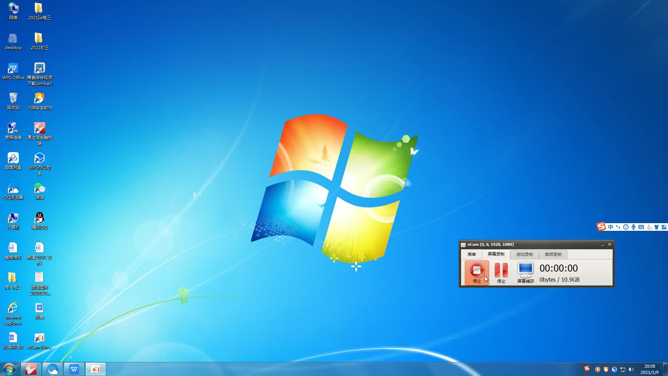Screen dimensions: 668x376
Task: Click the volume speaker tray icon
Action: (x=631, y=369)
